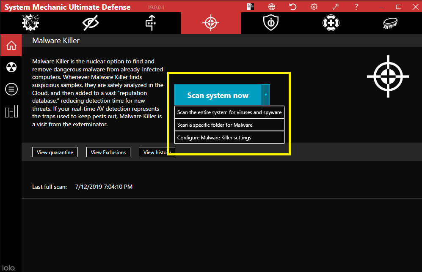Choose Scan a specific folder for Malware
The width and height of the screenshot is (422, 272).
[x=229, y=125]
